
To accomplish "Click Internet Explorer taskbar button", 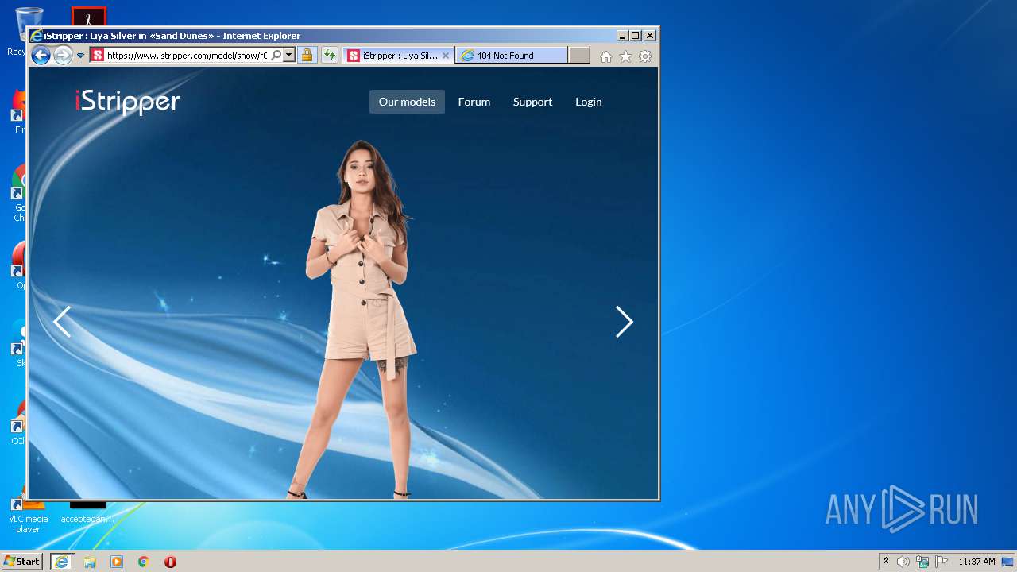I will [x=62, y=562].
